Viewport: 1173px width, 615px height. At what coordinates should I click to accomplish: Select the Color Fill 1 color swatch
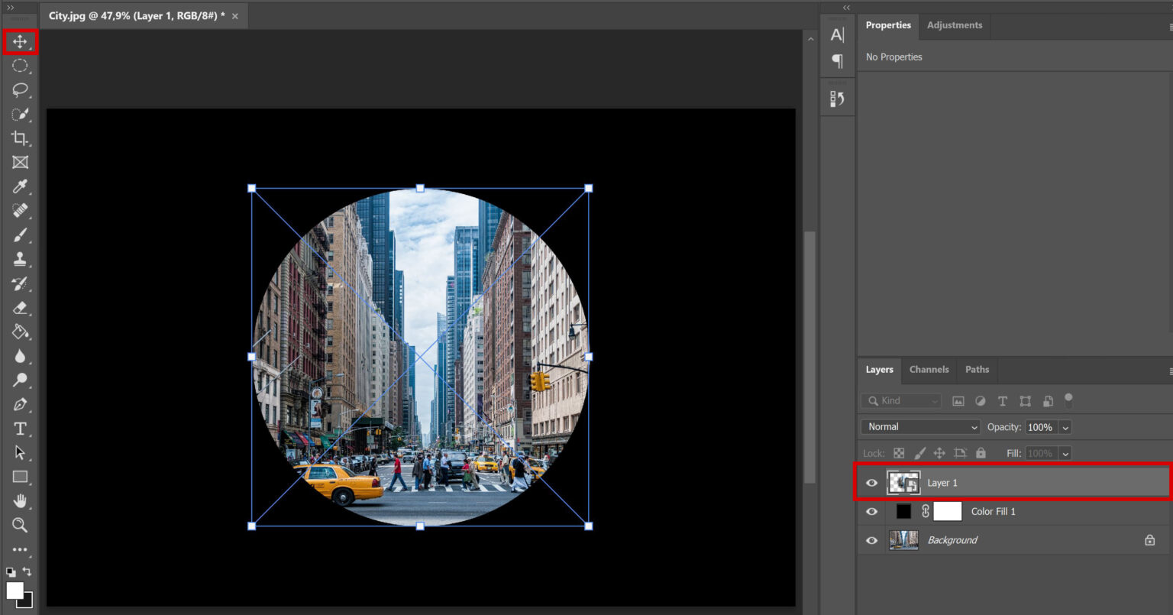pos(903,511)
